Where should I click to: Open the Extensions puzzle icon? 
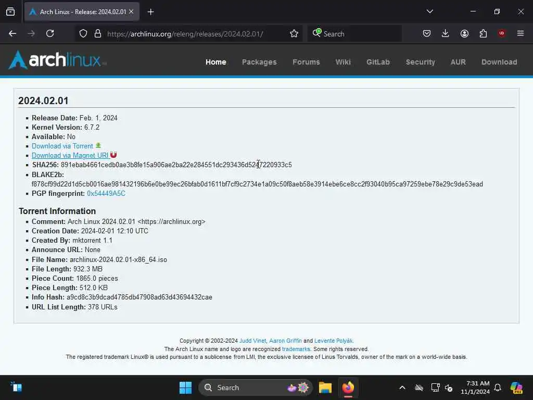pyautogui.click(x=483, y=33)
